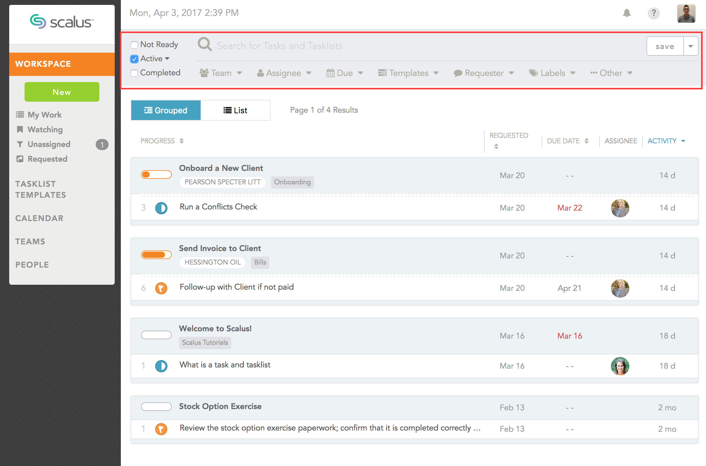Open the user profile avatar top right

point(686,13)
